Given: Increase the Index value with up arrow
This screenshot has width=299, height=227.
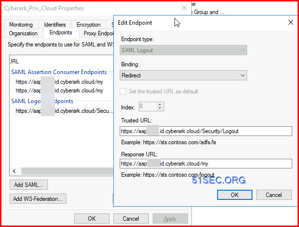Looking at the screenshot, I should point(160,105).
